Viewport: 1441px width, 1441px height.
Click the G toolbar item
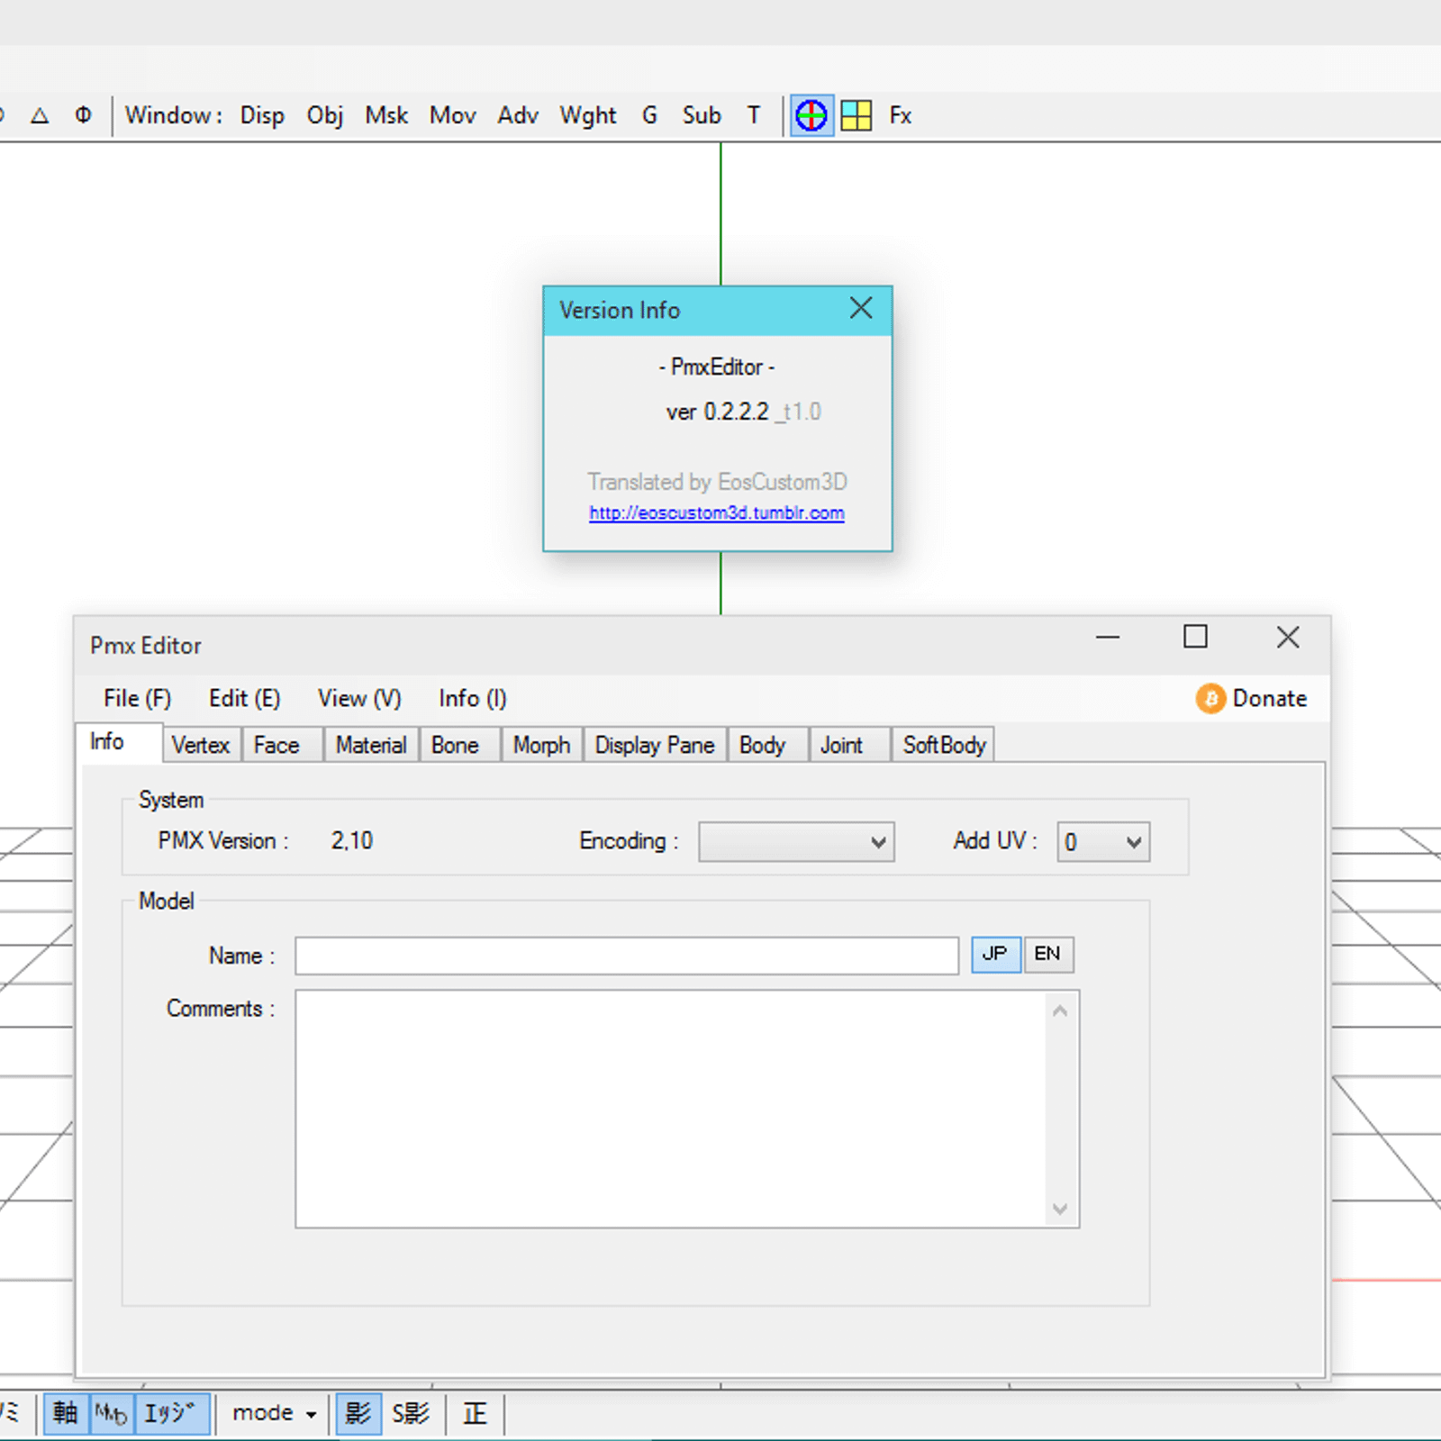(x=649, y=115)
